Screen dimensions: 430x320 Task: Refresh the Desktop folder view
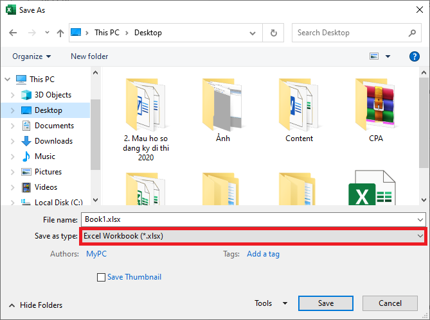273,33
